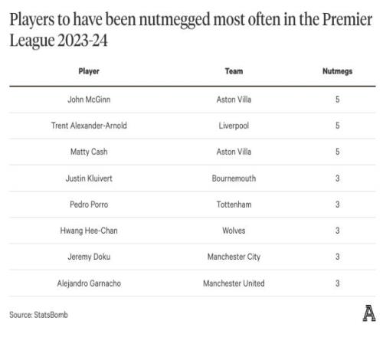Select the Wolves team cell
The image size is (383, 337).
click(234, 231)
